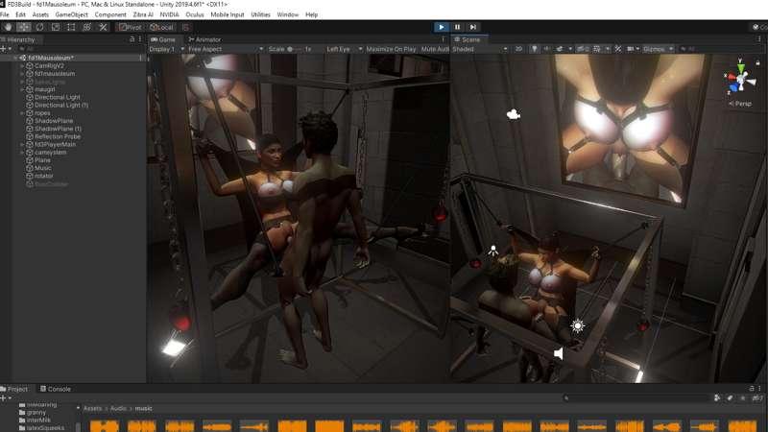Open the Help menu
The image size is (768, 432).
[x=311, y=14]
